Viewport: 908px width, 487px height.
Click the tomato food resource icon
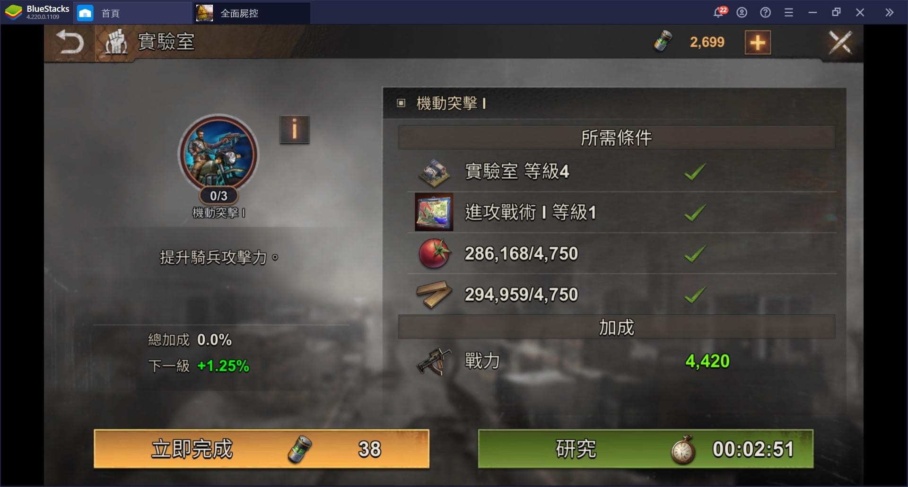click(435, 253)
